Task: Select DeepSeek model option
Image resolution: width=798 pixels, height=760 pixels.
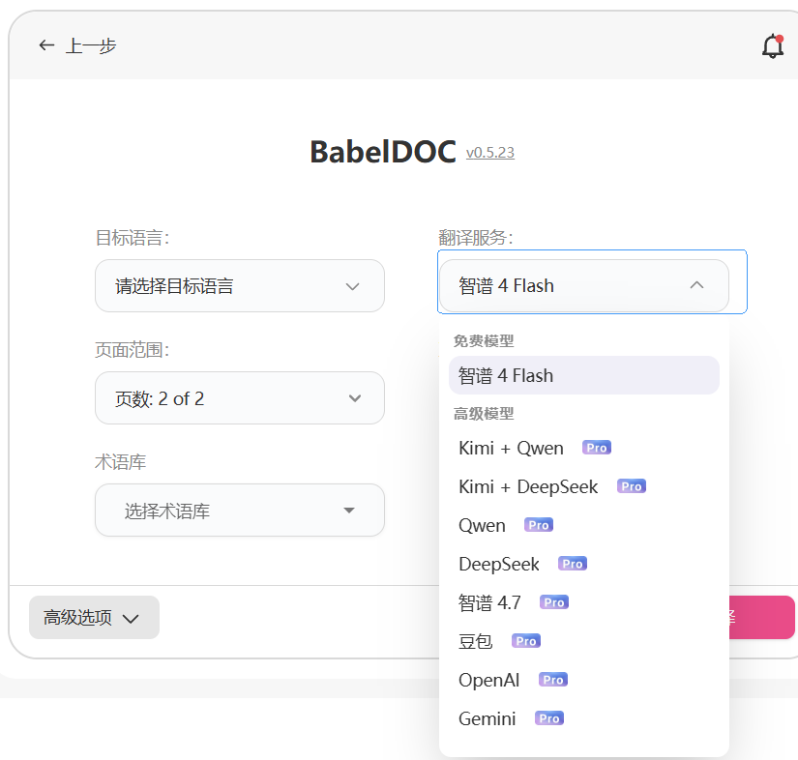Action: point(583,564)
